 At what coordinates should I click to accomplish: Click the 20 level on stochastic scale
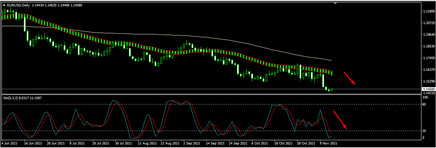[424, 131]
